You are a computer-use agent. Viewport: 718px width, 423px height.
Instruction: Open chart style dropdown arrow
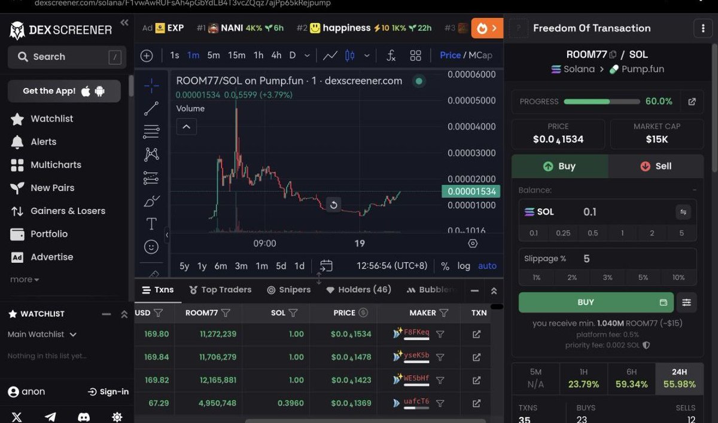(367, 56)
